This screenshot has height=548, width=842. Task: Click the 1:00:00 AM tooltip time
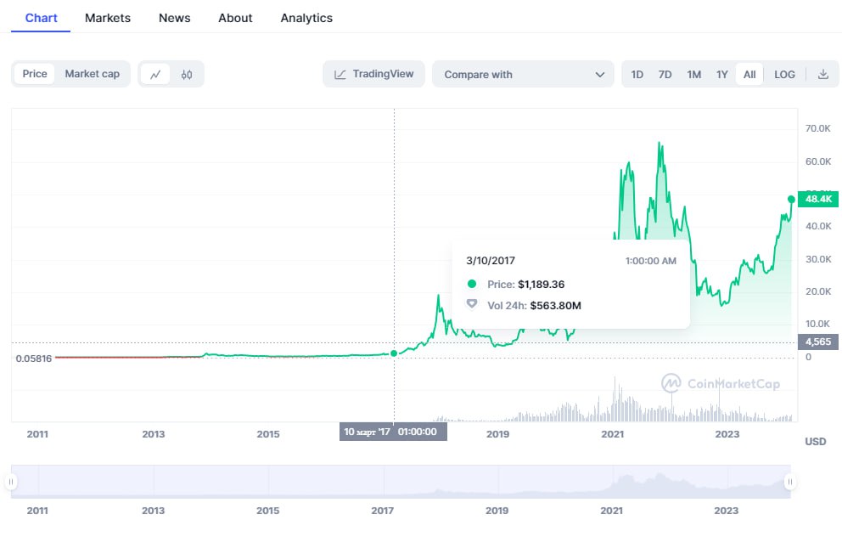(651, 261)
